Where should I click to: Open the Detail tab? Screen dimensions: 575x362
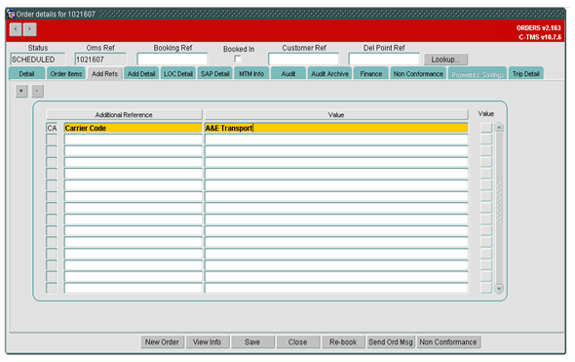pos(26,74)
